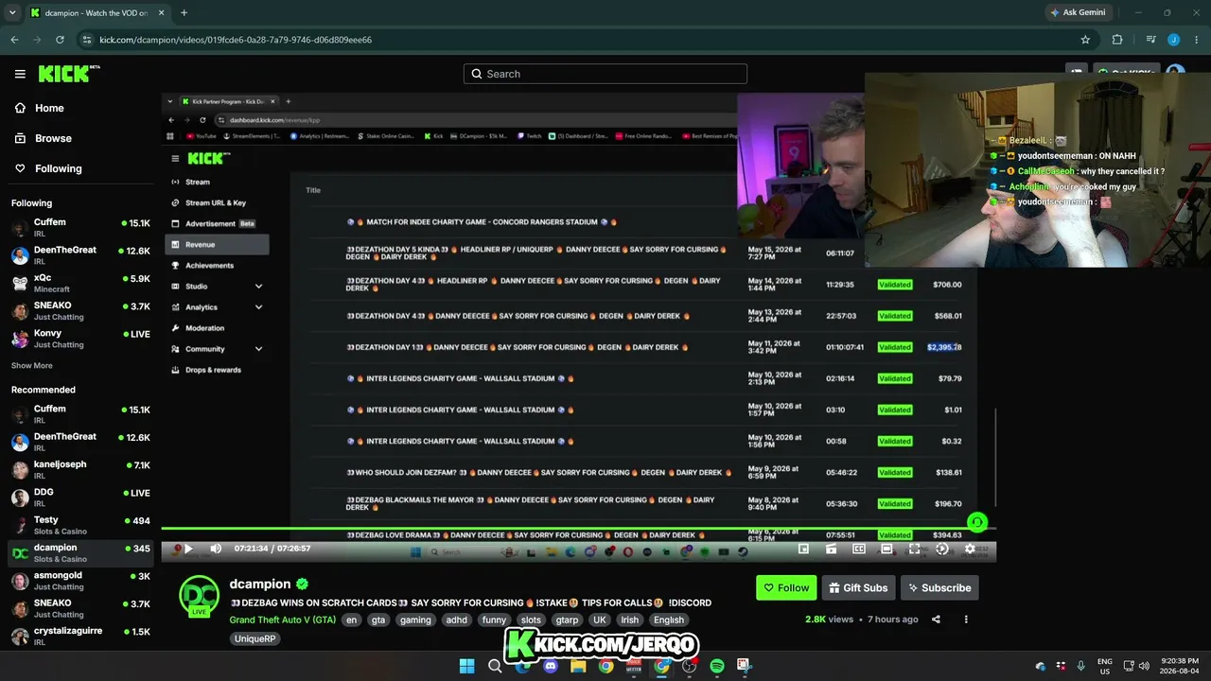The height and width of the screenshot is (681, 1211).
Task: Open Windows taskbar search
Action: tap(495, 666)
